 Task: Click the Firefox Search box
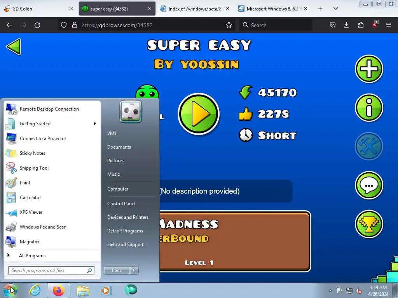(x=276, y=25)
